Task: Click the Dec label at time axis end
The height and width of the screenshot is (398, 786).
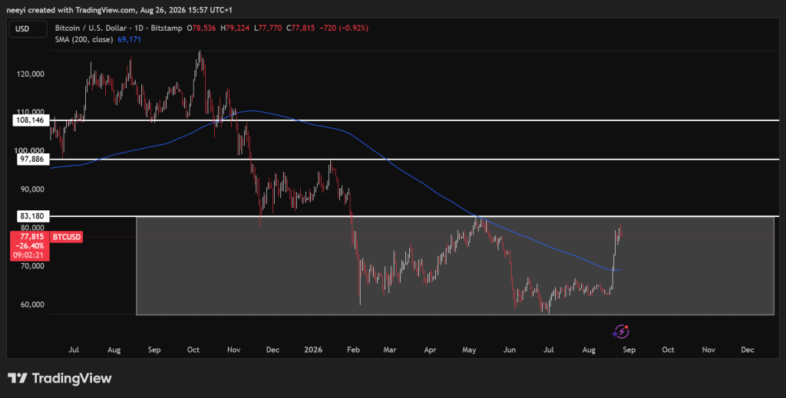Action: pos(748,350)
